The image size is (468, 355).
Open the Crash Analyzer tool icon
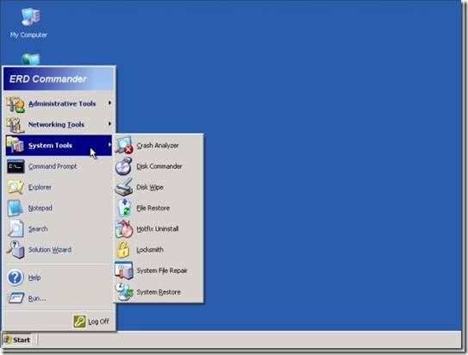(124, 146)
